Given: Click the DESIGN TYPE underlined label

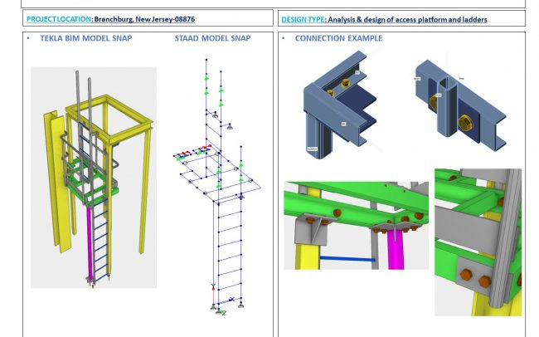Looking at the screenshot, I should (x=305, y=18).
